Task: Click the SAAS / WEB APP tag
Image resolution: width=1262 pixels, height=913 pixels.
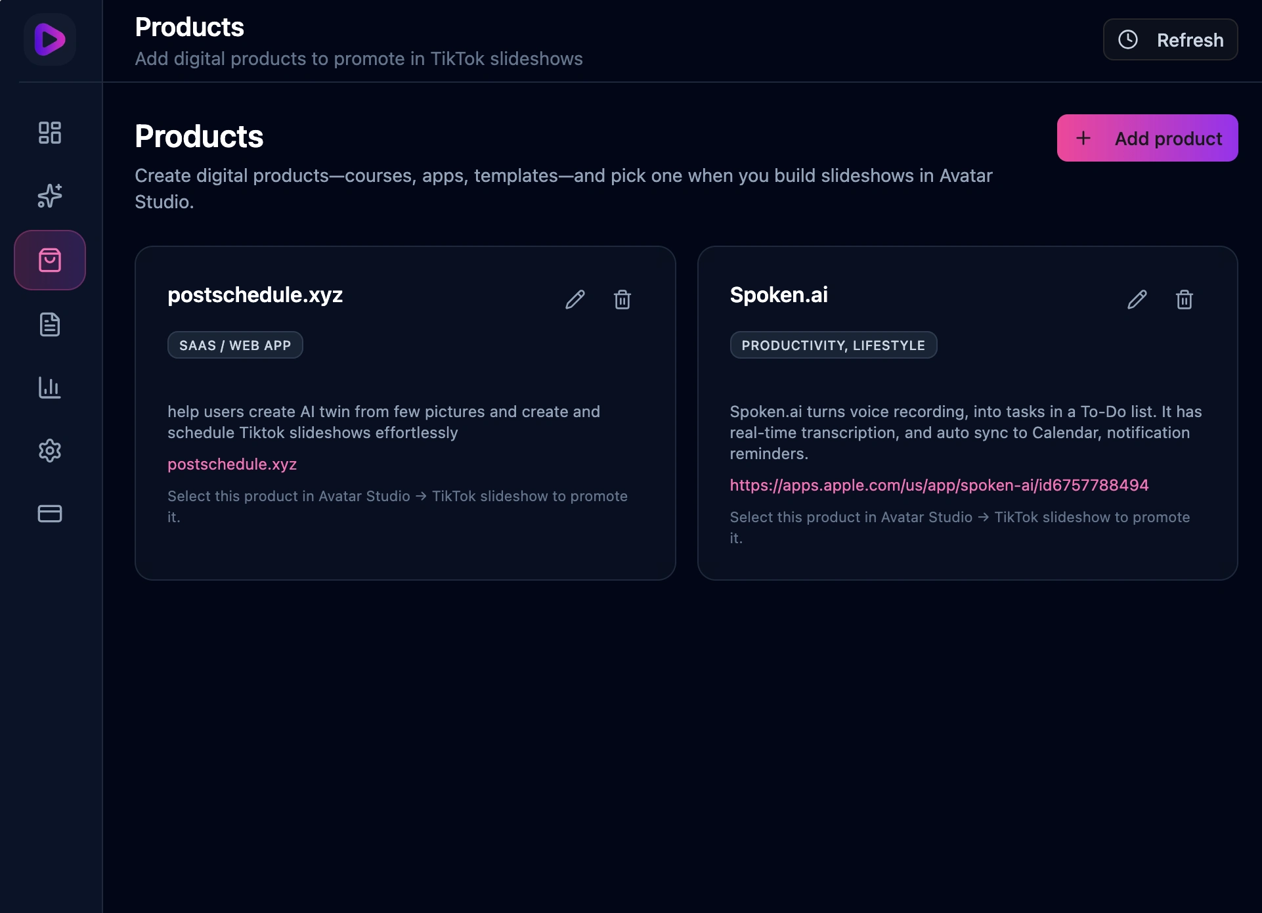Action: 235,345
